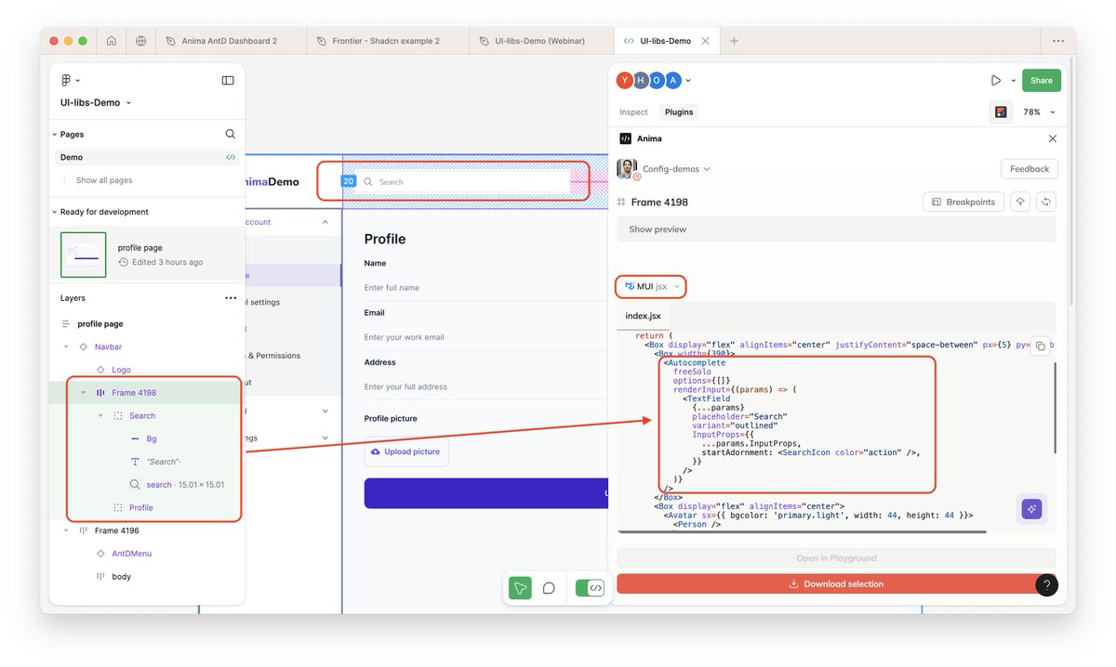Viewport: 1116px width, 667px height.
Task: Select the Logo layer
Action: coord(121,370)
